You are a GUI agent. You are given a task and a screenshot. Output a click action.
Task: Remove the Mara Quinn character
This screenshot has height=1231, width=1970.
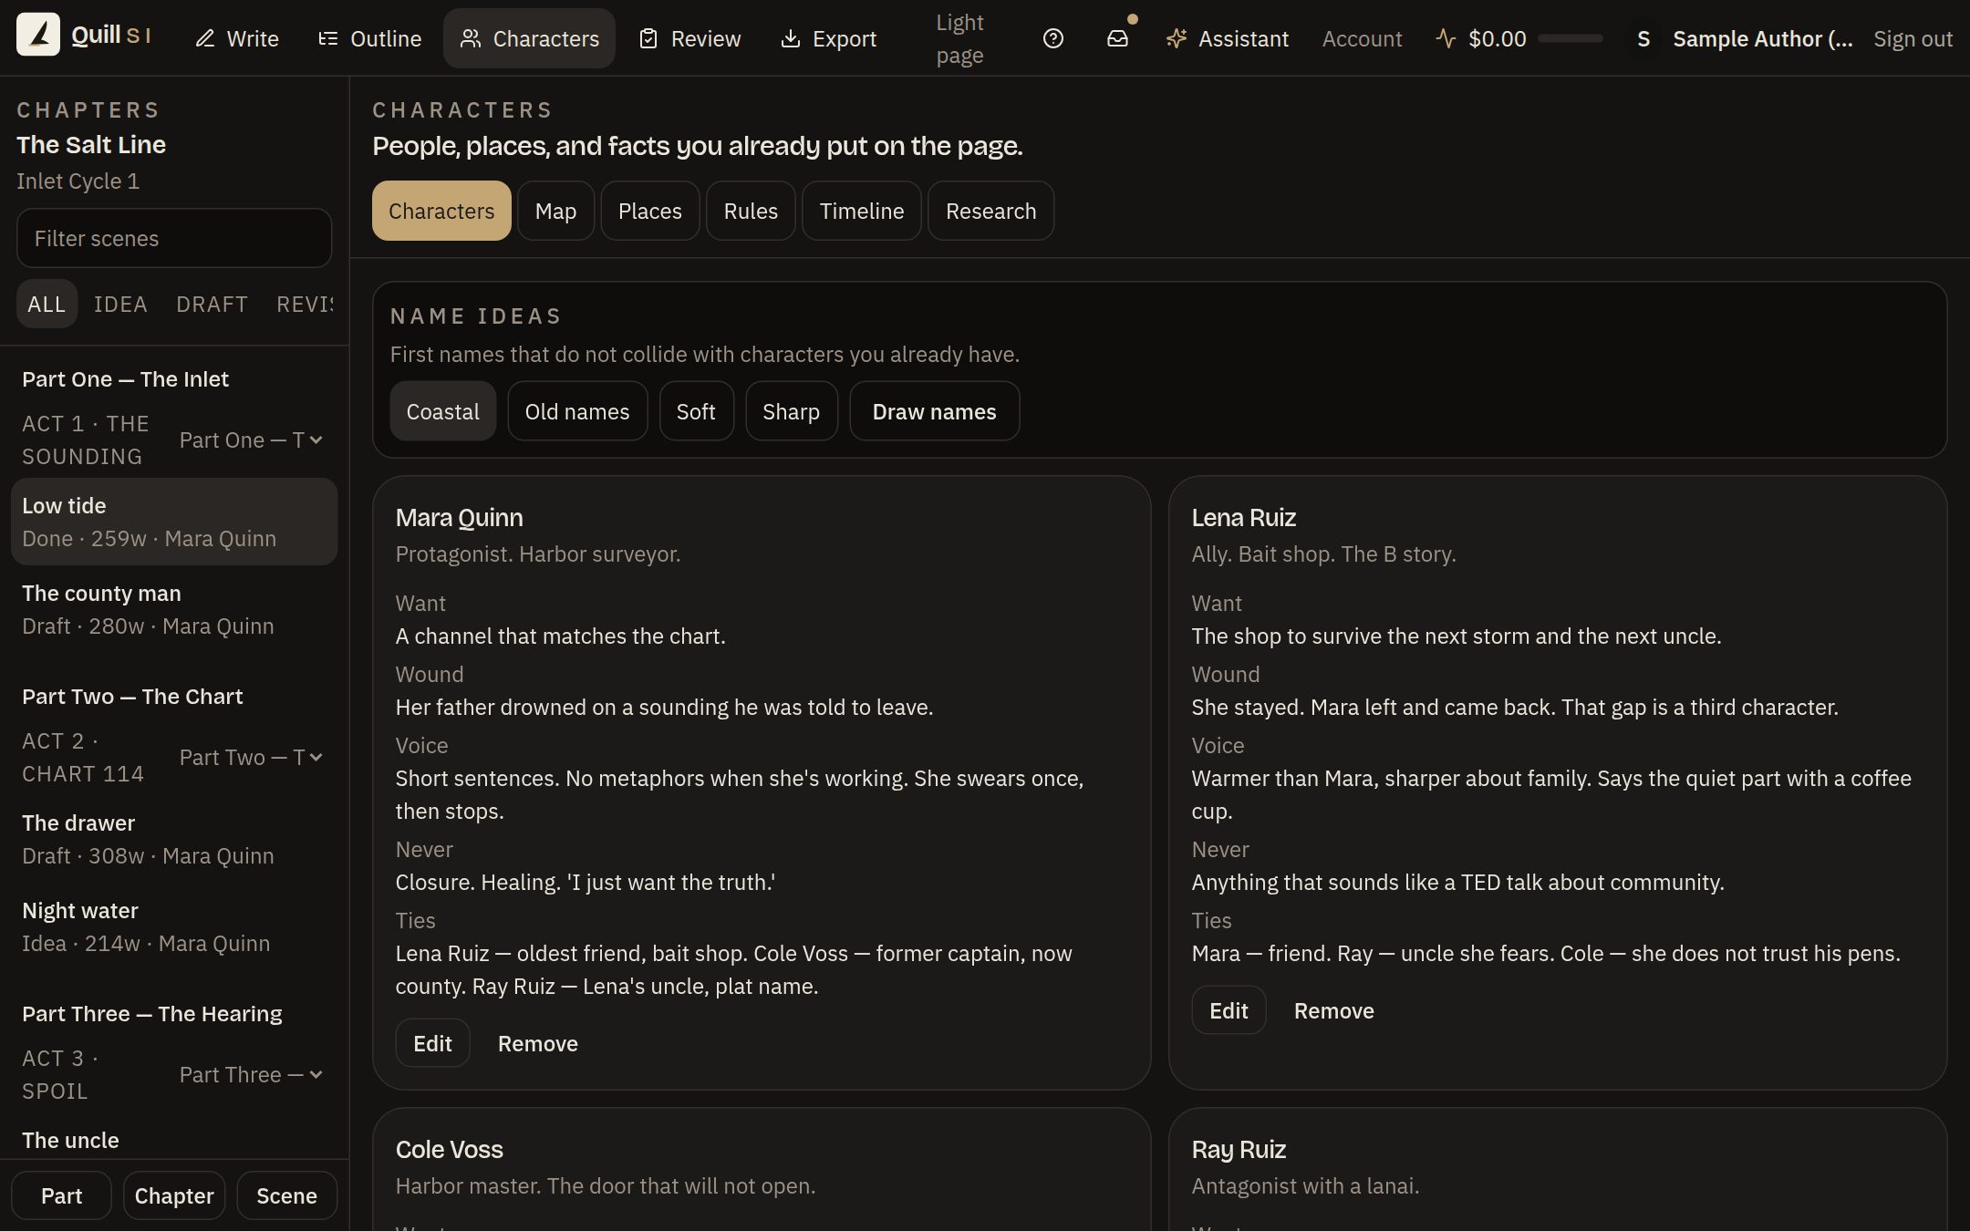click(x=537, y=1043)
